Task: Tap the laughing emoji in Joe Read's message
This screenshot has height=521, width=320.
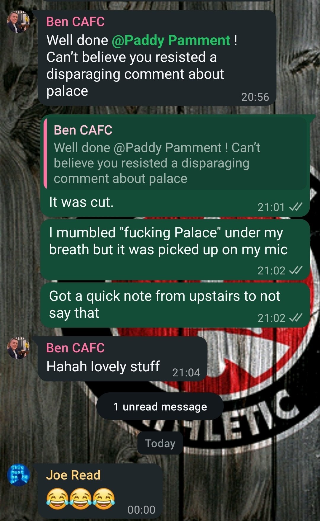Action: [x=80, y=499]
